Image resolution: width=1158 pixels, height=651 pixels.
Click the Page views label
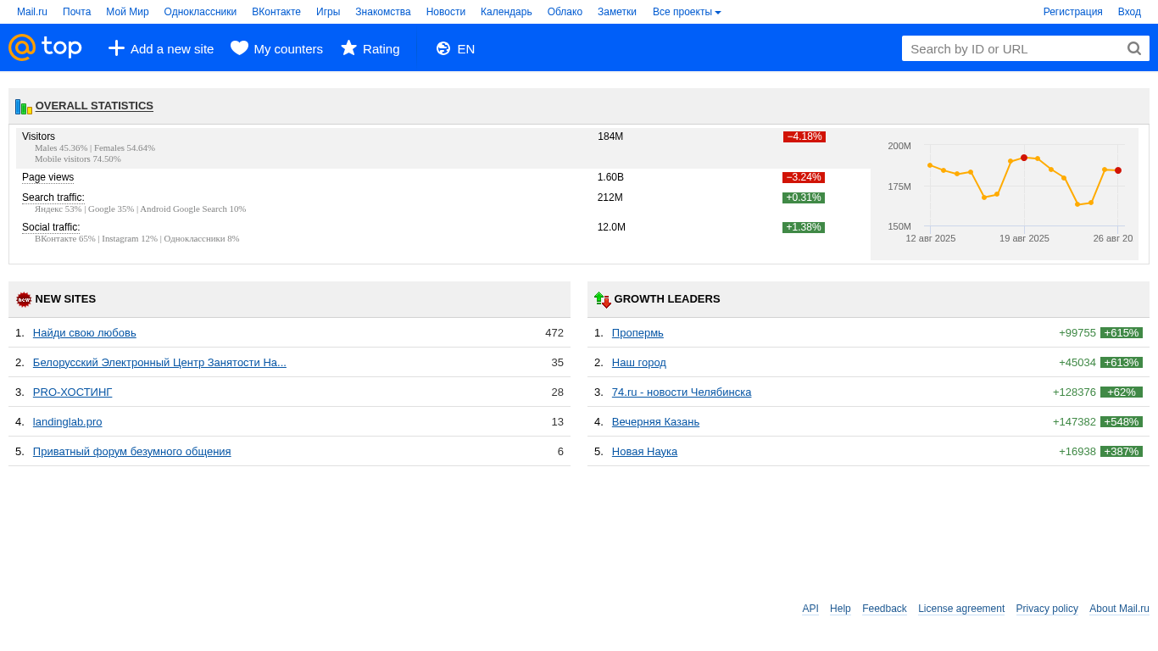click(x=47, y=177)
